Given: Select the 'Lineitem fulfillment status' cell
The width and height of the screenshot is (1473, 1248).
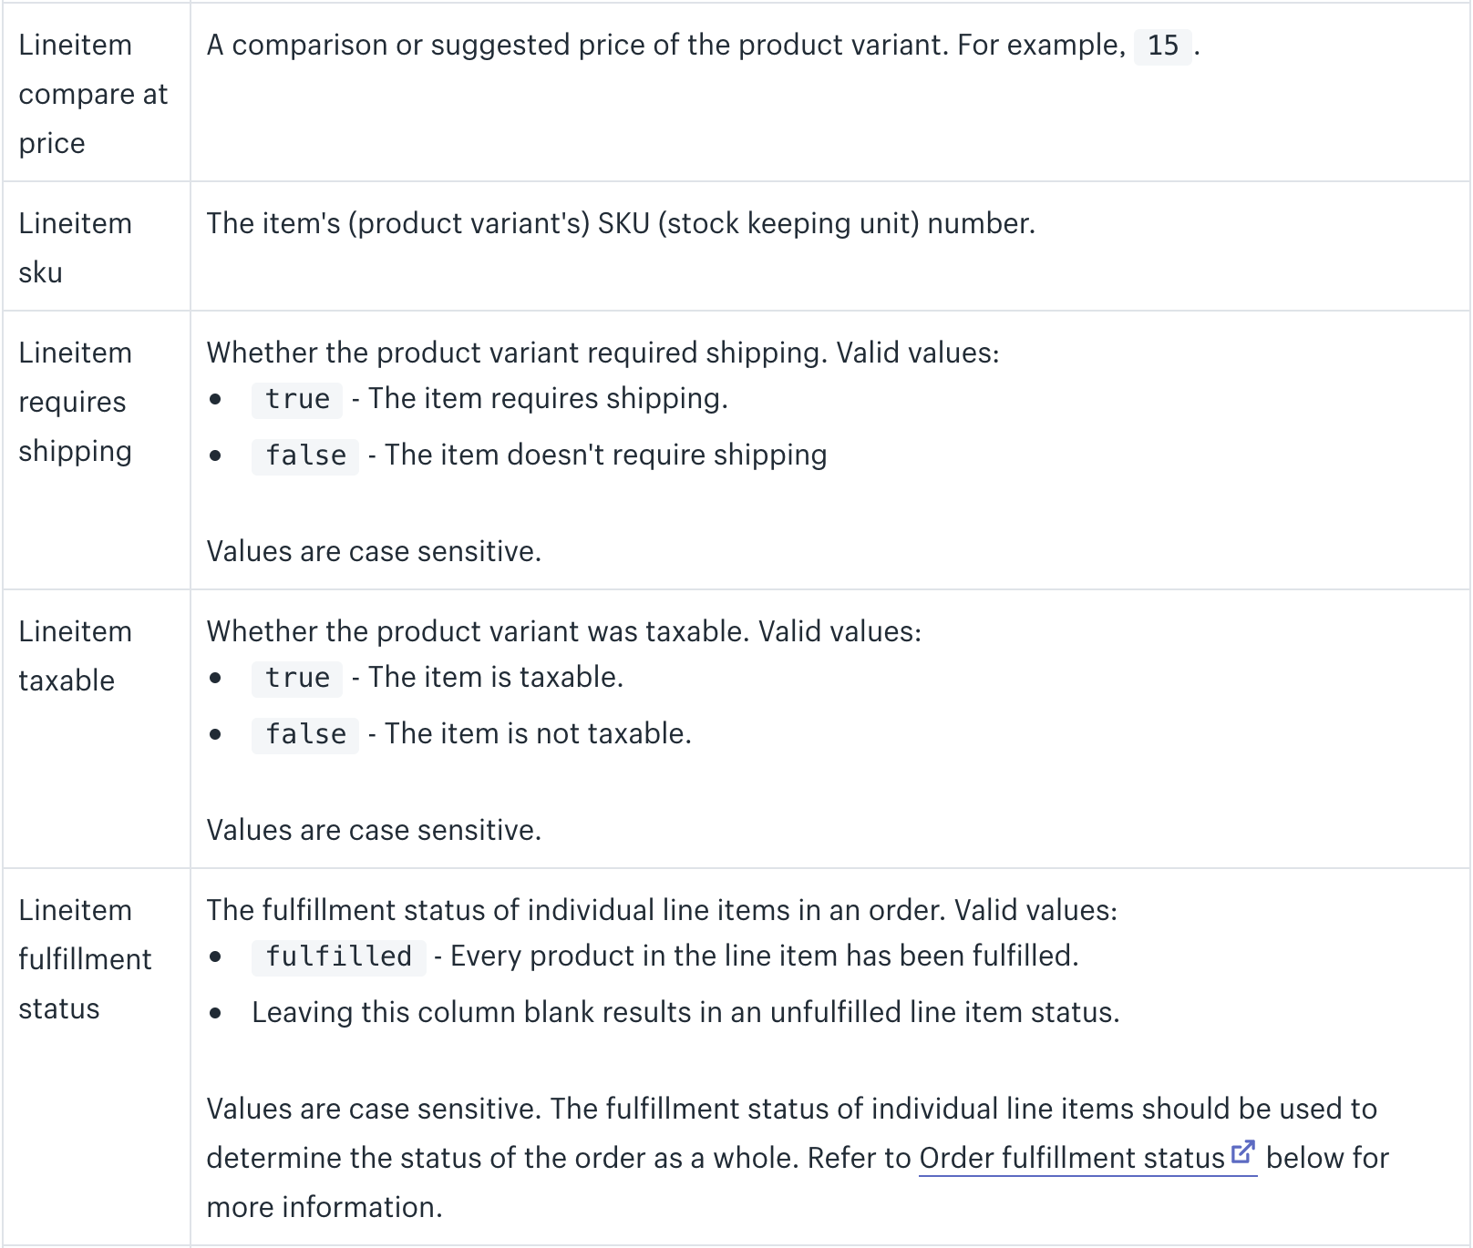Looking at the screenshot, I should (96, 1058).
